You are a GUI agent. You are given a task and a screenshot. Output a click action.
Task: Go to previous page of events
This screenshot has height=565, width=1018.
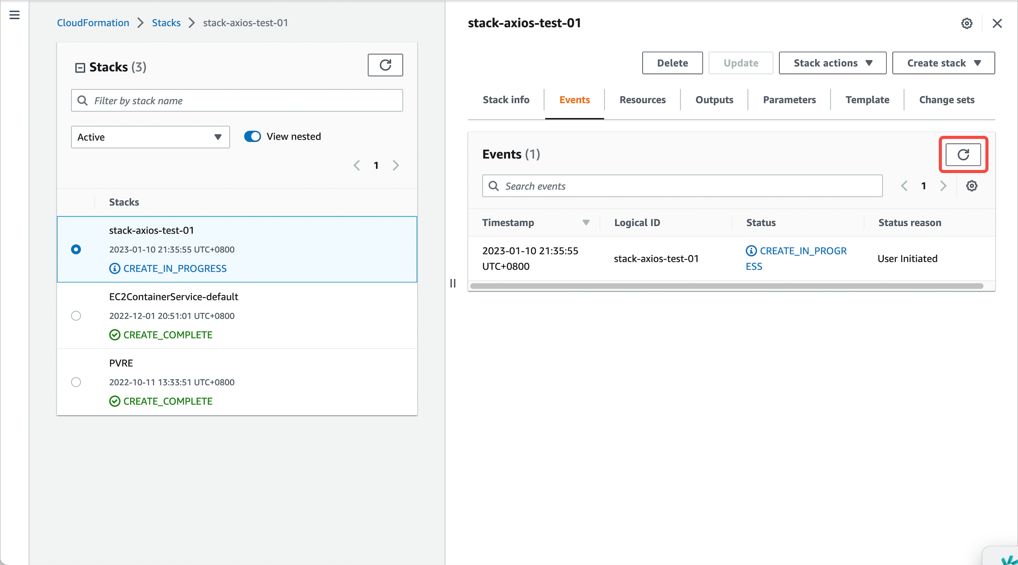[904, 186]
